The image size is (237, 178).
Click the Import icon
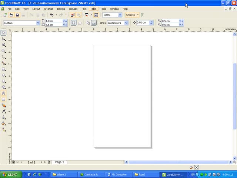(73, 15)
